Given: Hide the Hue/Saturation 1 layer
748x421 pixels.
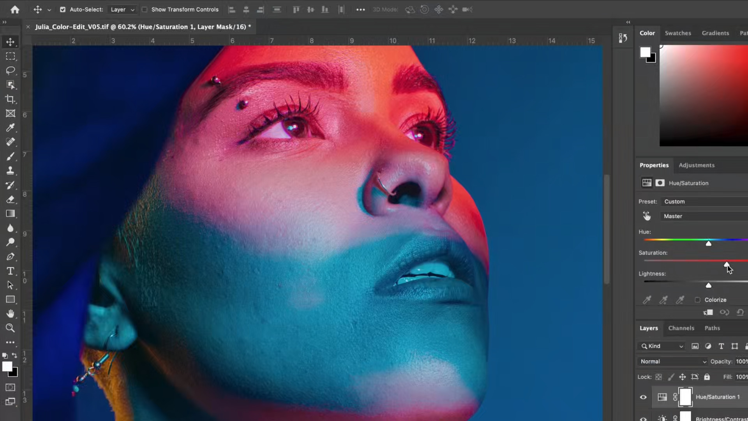Looking at the screenshot, I should (x=643, y=397).
